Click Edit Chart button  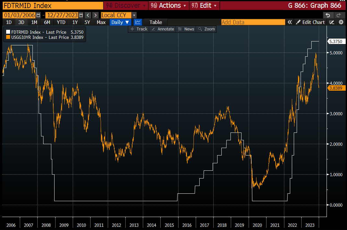[311, 22]
